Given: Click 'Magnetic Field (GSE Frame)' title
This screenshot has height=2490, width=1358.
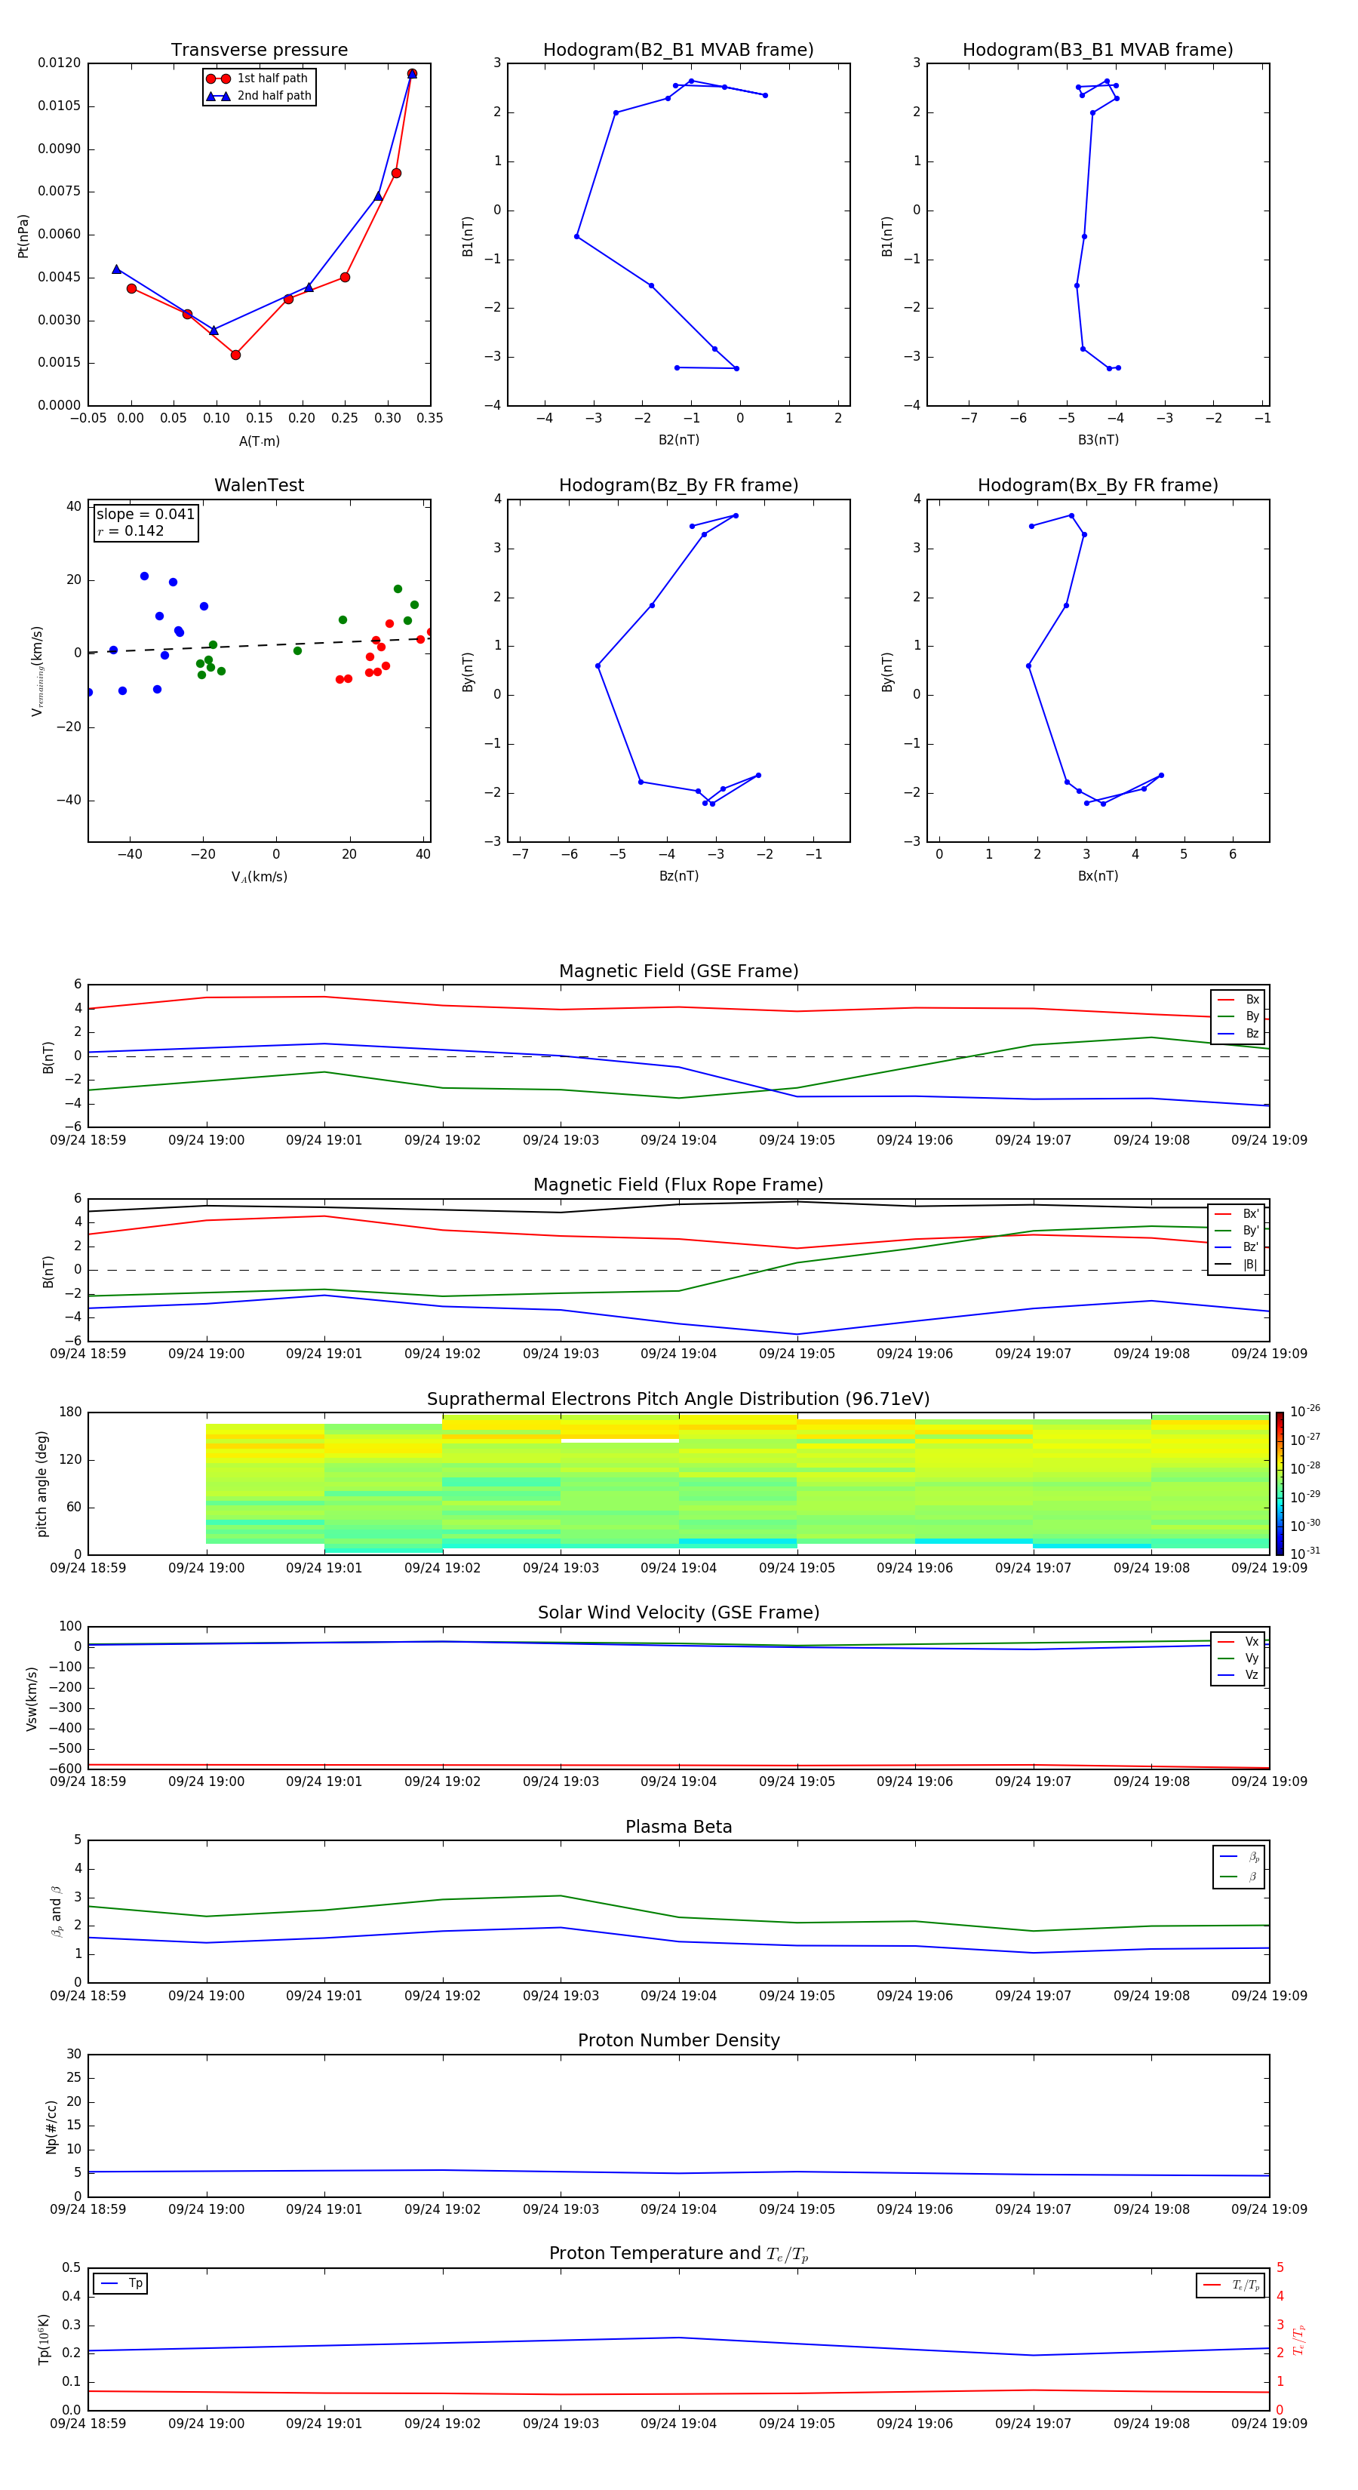Looking at the screenshot, I should [x=678, y=971].
